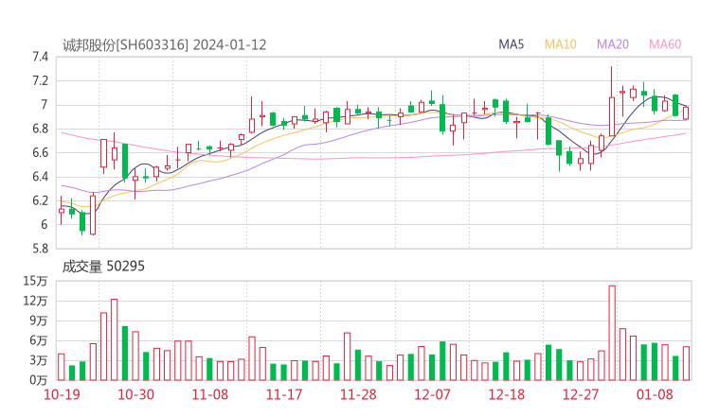Click the 成交量 50295 volume label
Image resolution: width=701 pixels, height=416 pixels.
tap(103, 267)
